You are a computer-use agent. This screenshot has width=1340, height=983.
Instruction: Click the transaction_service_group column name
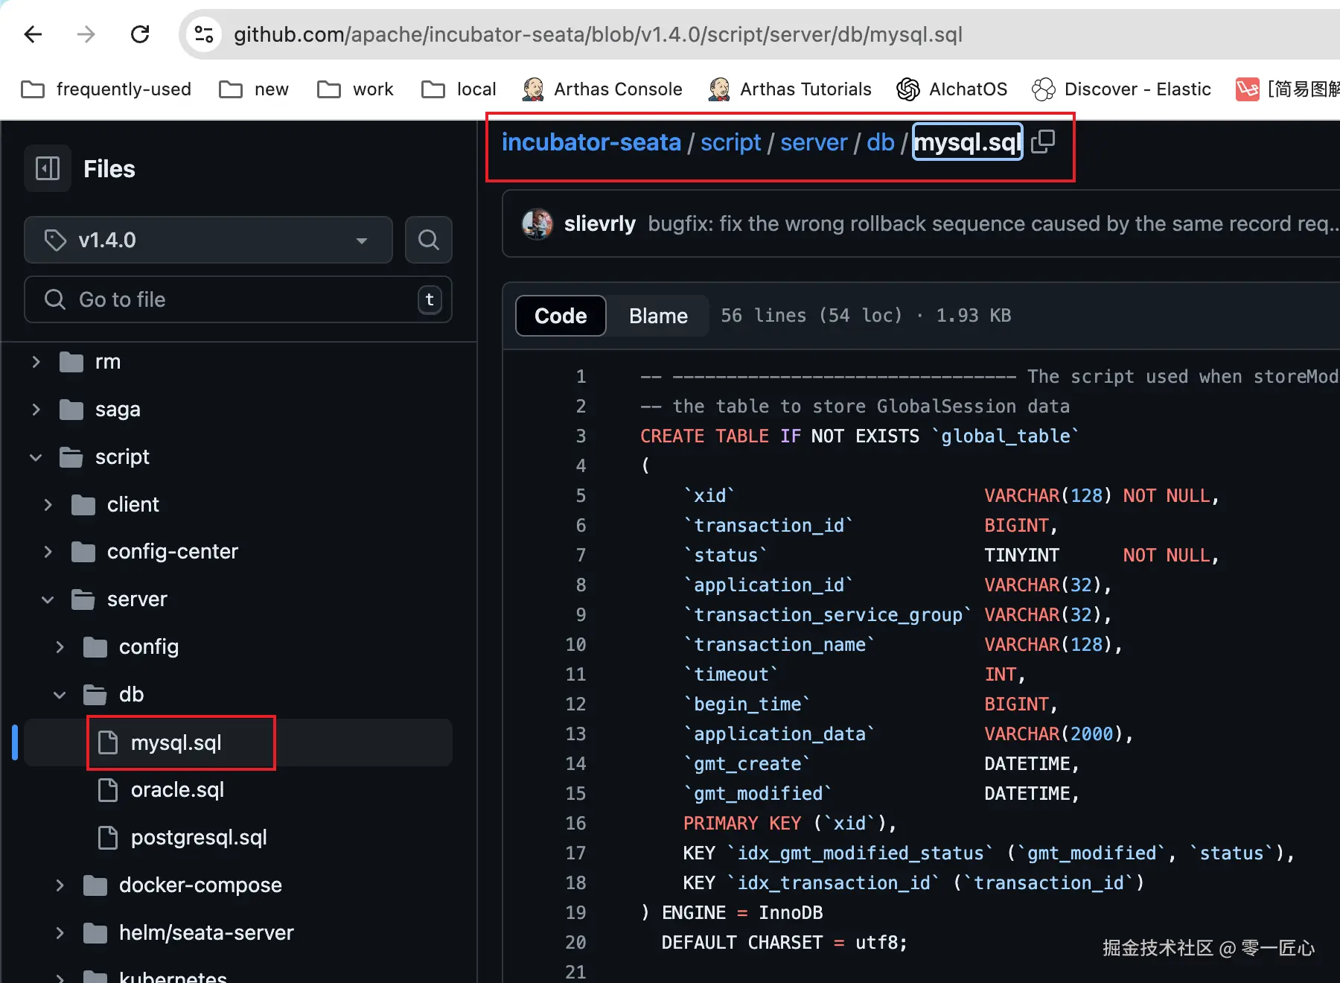click(827, 615)
